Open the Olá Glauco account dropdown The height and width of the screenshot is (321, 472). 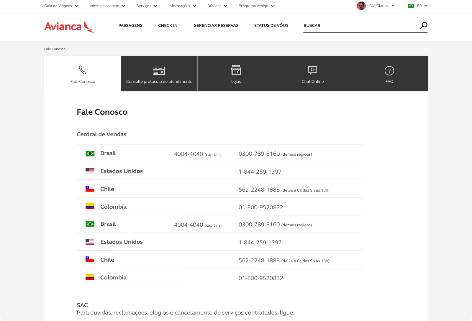(x=382, y=6)
